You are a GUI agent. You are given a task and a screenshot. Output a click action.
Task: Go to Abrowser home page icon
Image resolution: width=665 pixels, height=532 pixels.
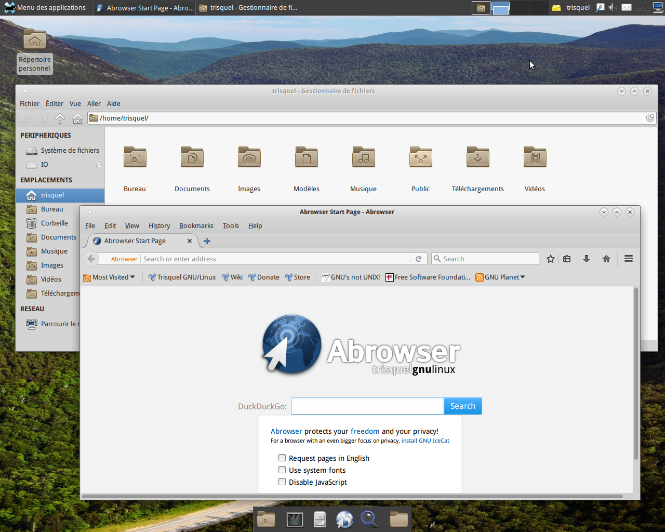coord(606,259)
